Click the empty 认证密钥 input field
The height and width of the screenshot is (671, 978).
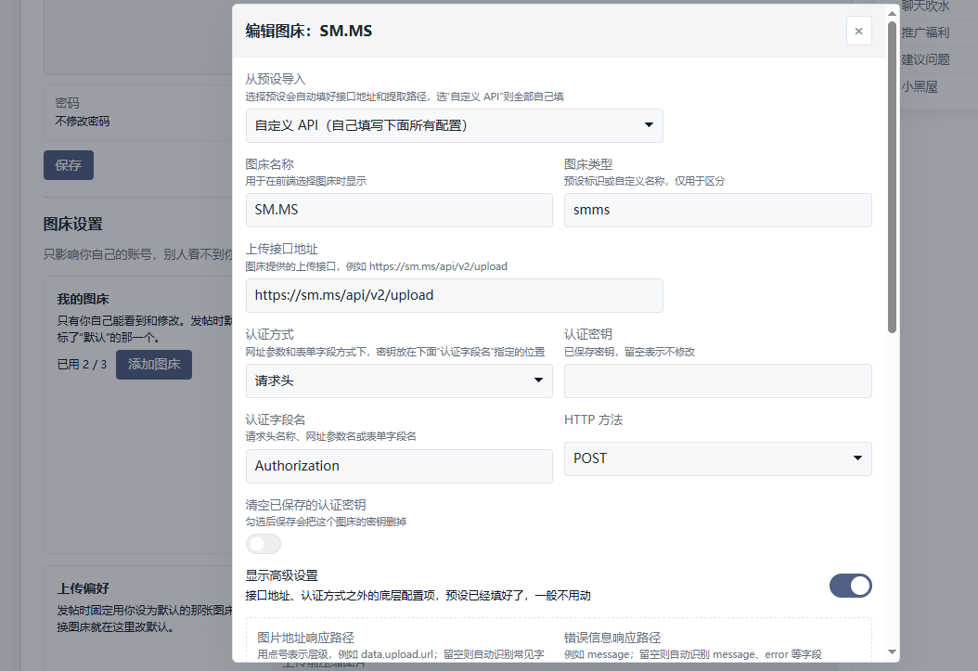pos(717,381)
